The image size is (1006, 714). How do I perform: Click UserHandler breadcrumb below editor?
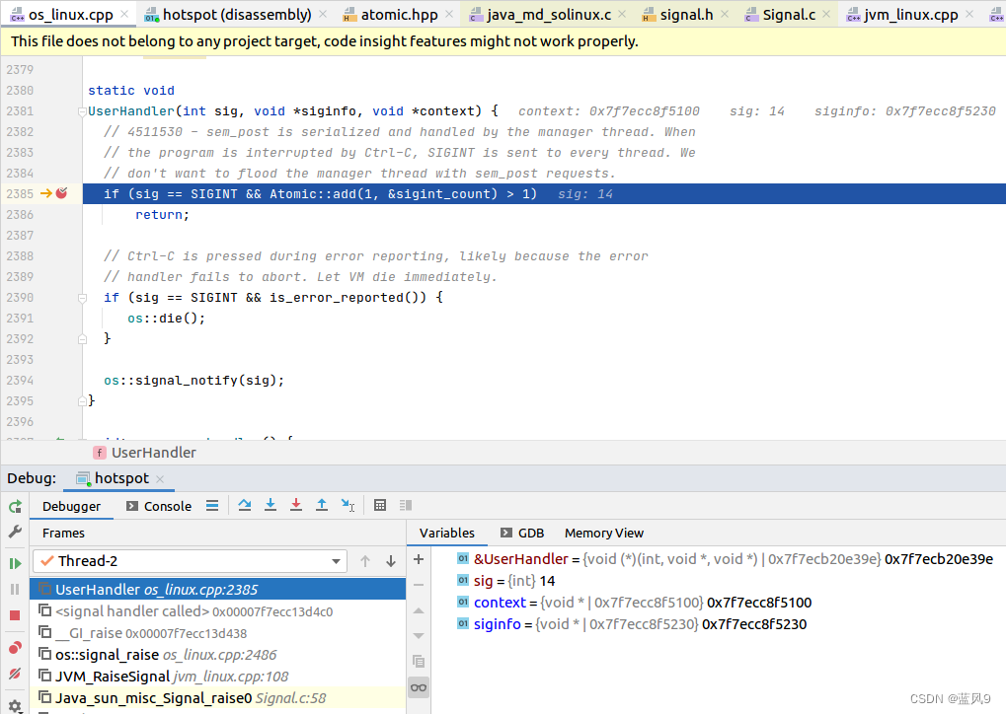tap(145, 453)
